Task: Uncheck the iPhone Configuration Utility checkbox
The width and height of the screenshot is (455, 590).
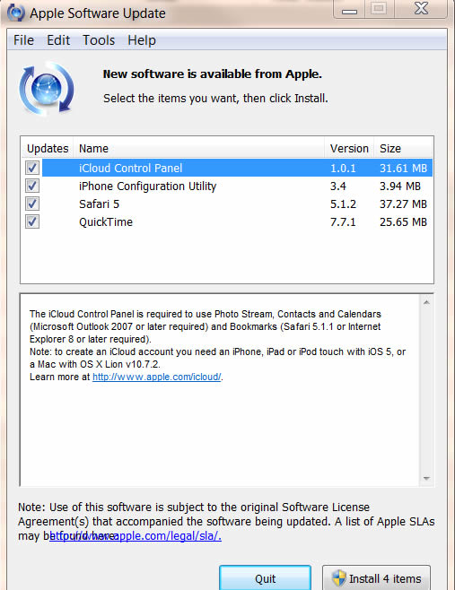Action: 32,186
